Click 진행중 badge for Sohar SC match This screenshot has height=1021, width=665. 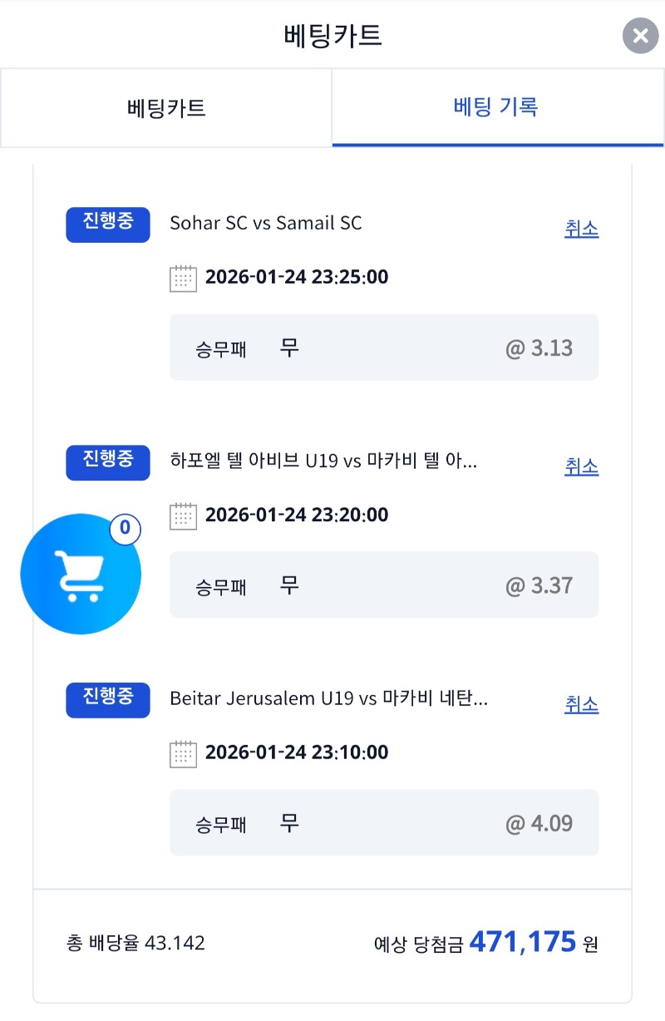pyautogui.click(x=108, y=224)
